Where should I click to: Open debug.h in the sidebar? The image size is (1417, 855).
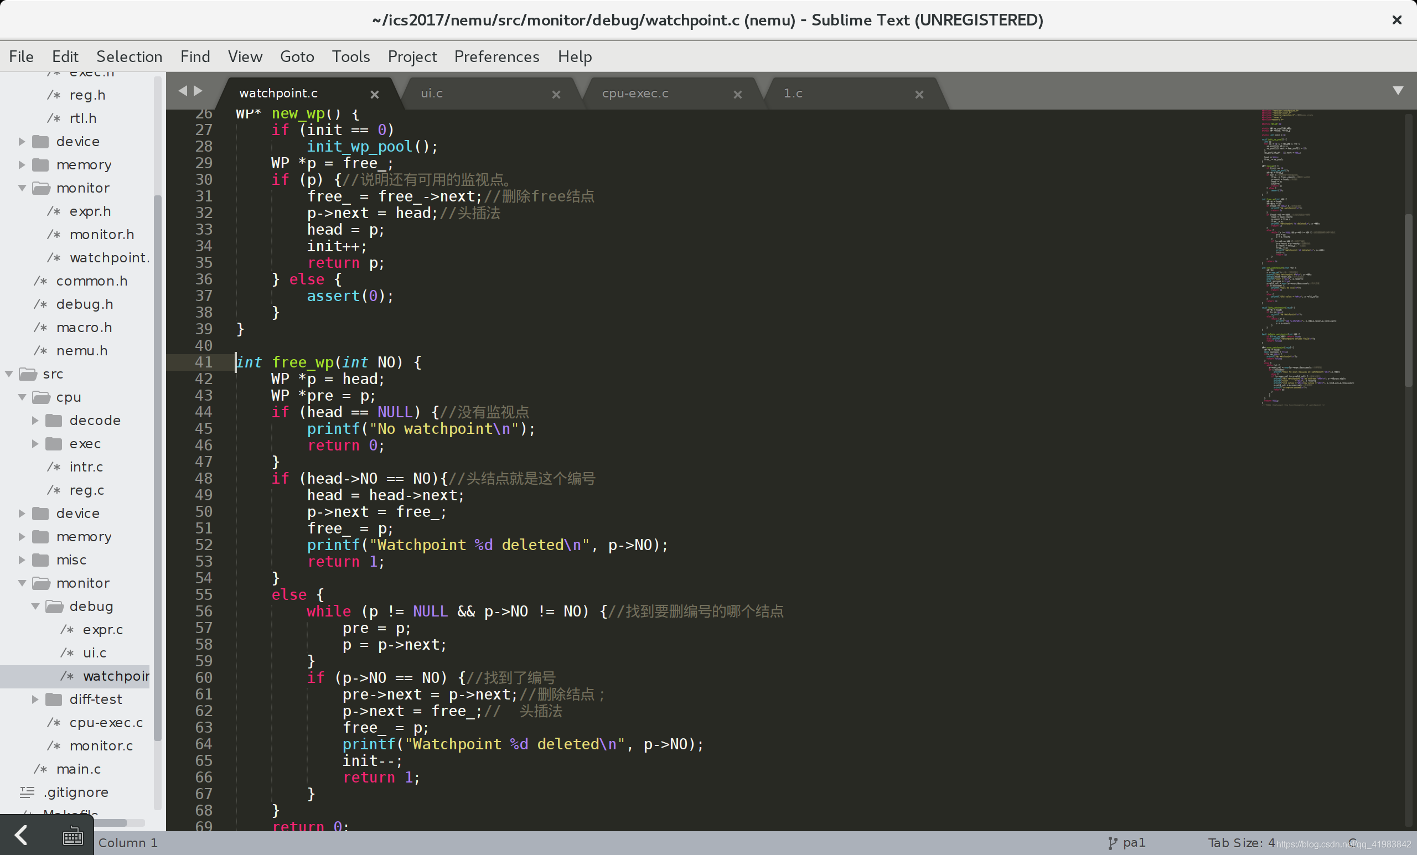[x=85, y=304]
